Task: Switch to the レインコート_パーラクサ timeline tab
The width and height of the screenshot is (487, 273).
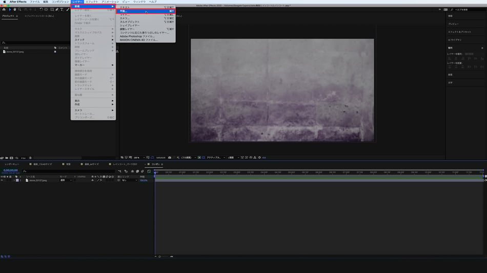Action: click(125, 164)
